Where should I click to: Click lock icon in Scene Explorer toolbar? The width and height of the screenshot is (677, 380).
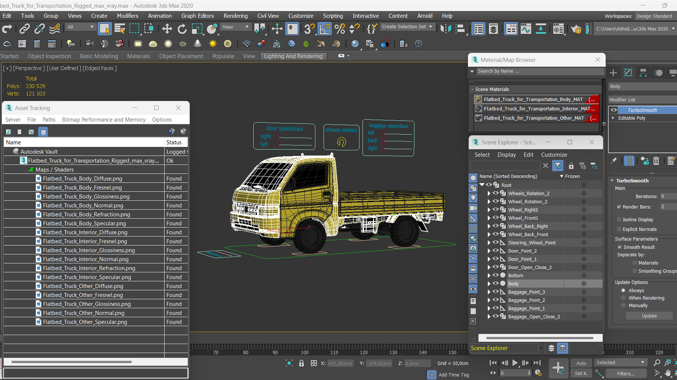point(571,165)
